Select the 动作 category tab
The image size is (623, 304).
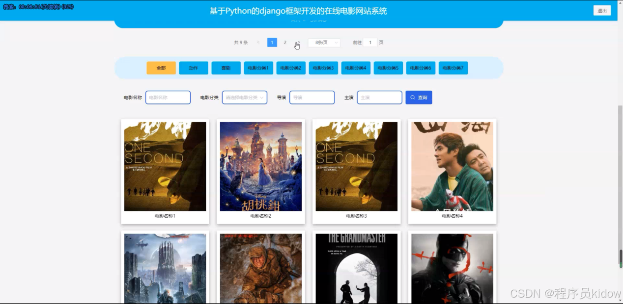pyautogui.click(x=194, y=68)
